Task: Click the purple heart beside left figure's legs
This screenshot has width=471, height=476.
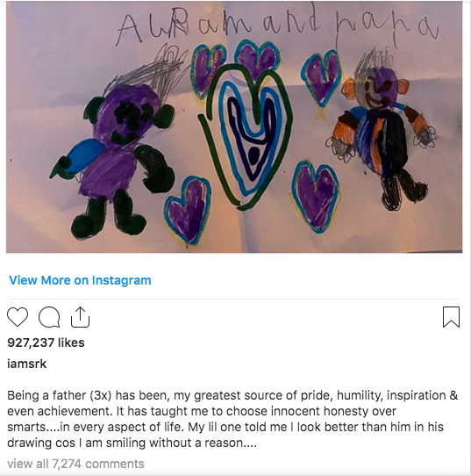Action: (x=188, y=211)
